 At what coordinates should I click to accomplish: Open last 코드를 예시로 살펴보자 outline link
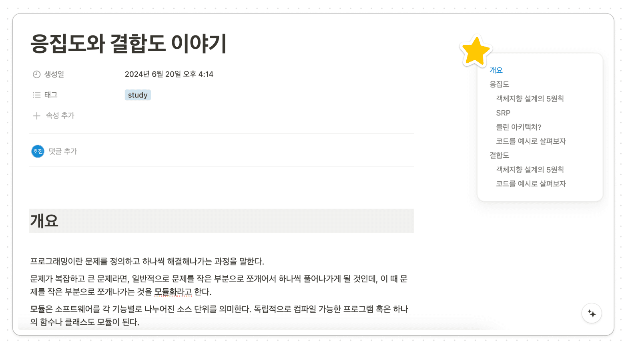point(531,184)
